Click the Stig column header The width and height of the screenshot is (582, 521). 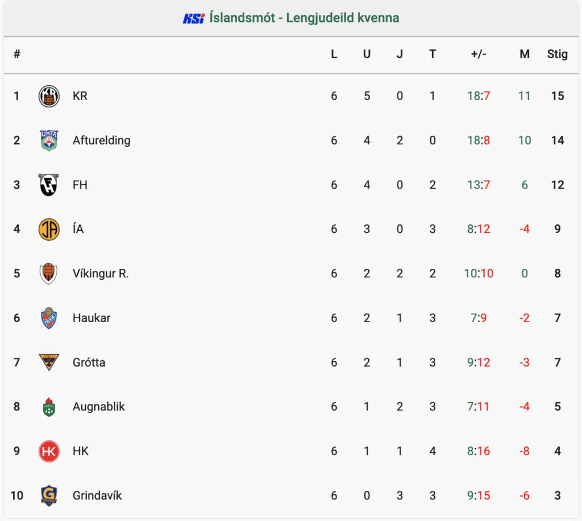557,54
